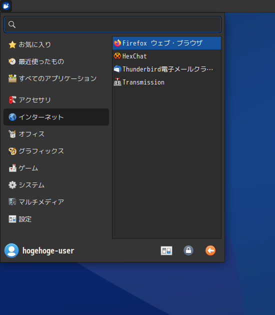Open Thunderbird email client
The width and height of the screenshot is (275, 315).
click(166, 69)
